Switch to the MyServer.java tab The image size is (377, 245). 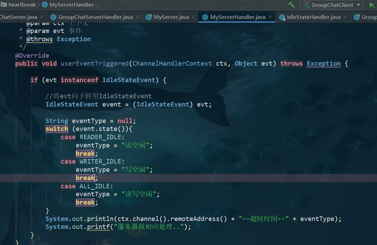coord(171,17)
